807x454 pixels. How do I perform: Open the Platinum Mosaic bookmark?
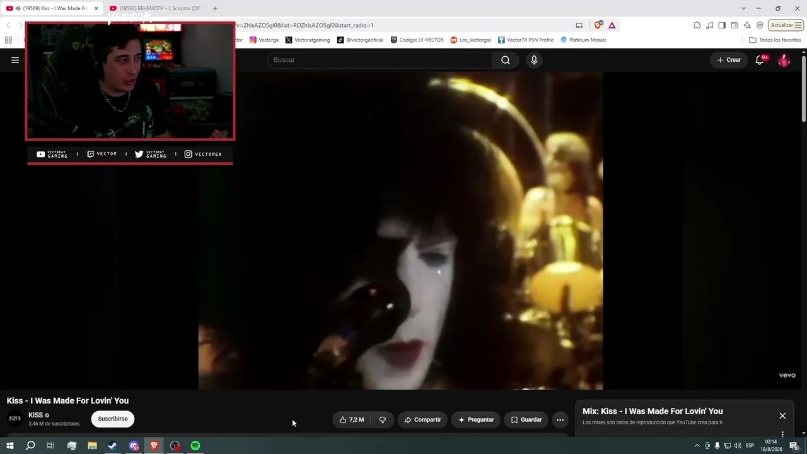point(583,40)
